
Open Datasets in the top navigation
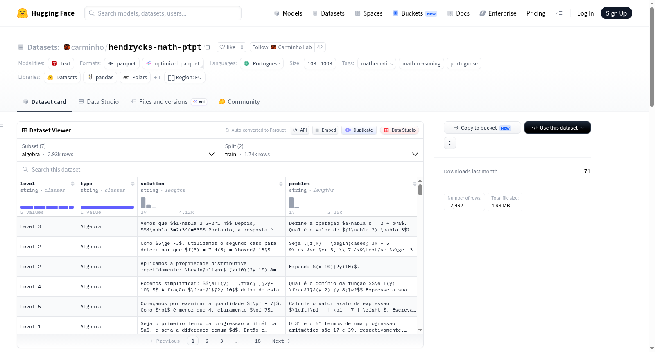coord(329,13)
